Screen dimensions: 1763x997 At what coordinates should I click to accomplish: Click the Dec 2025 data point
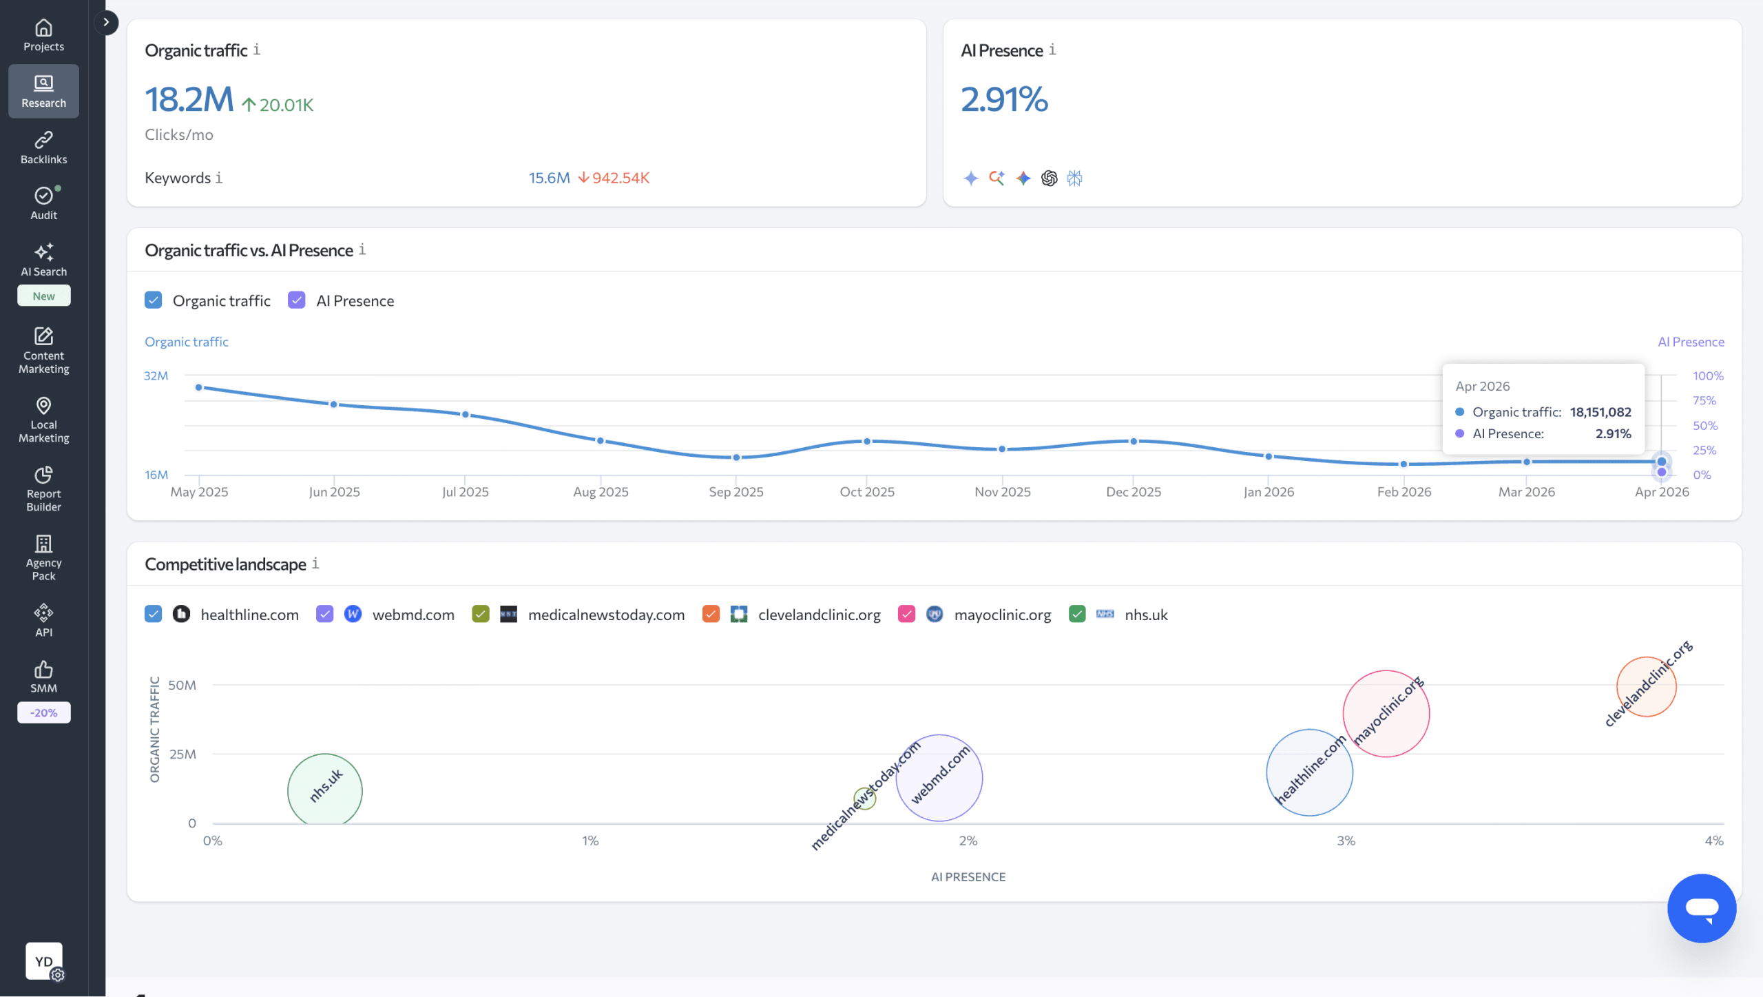[1134, 442]
